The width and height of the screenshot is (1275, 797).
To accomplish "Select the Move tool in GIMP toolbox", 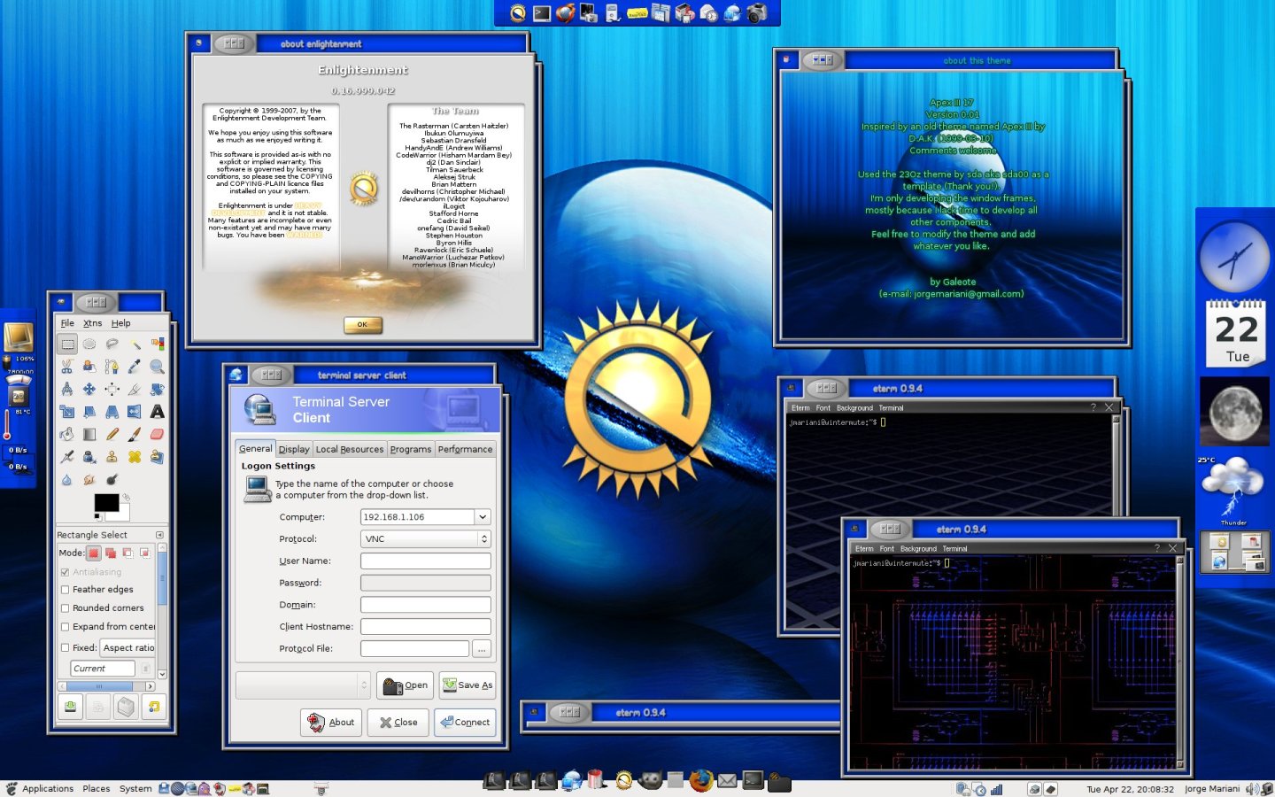I will click(x=89, y=389).
